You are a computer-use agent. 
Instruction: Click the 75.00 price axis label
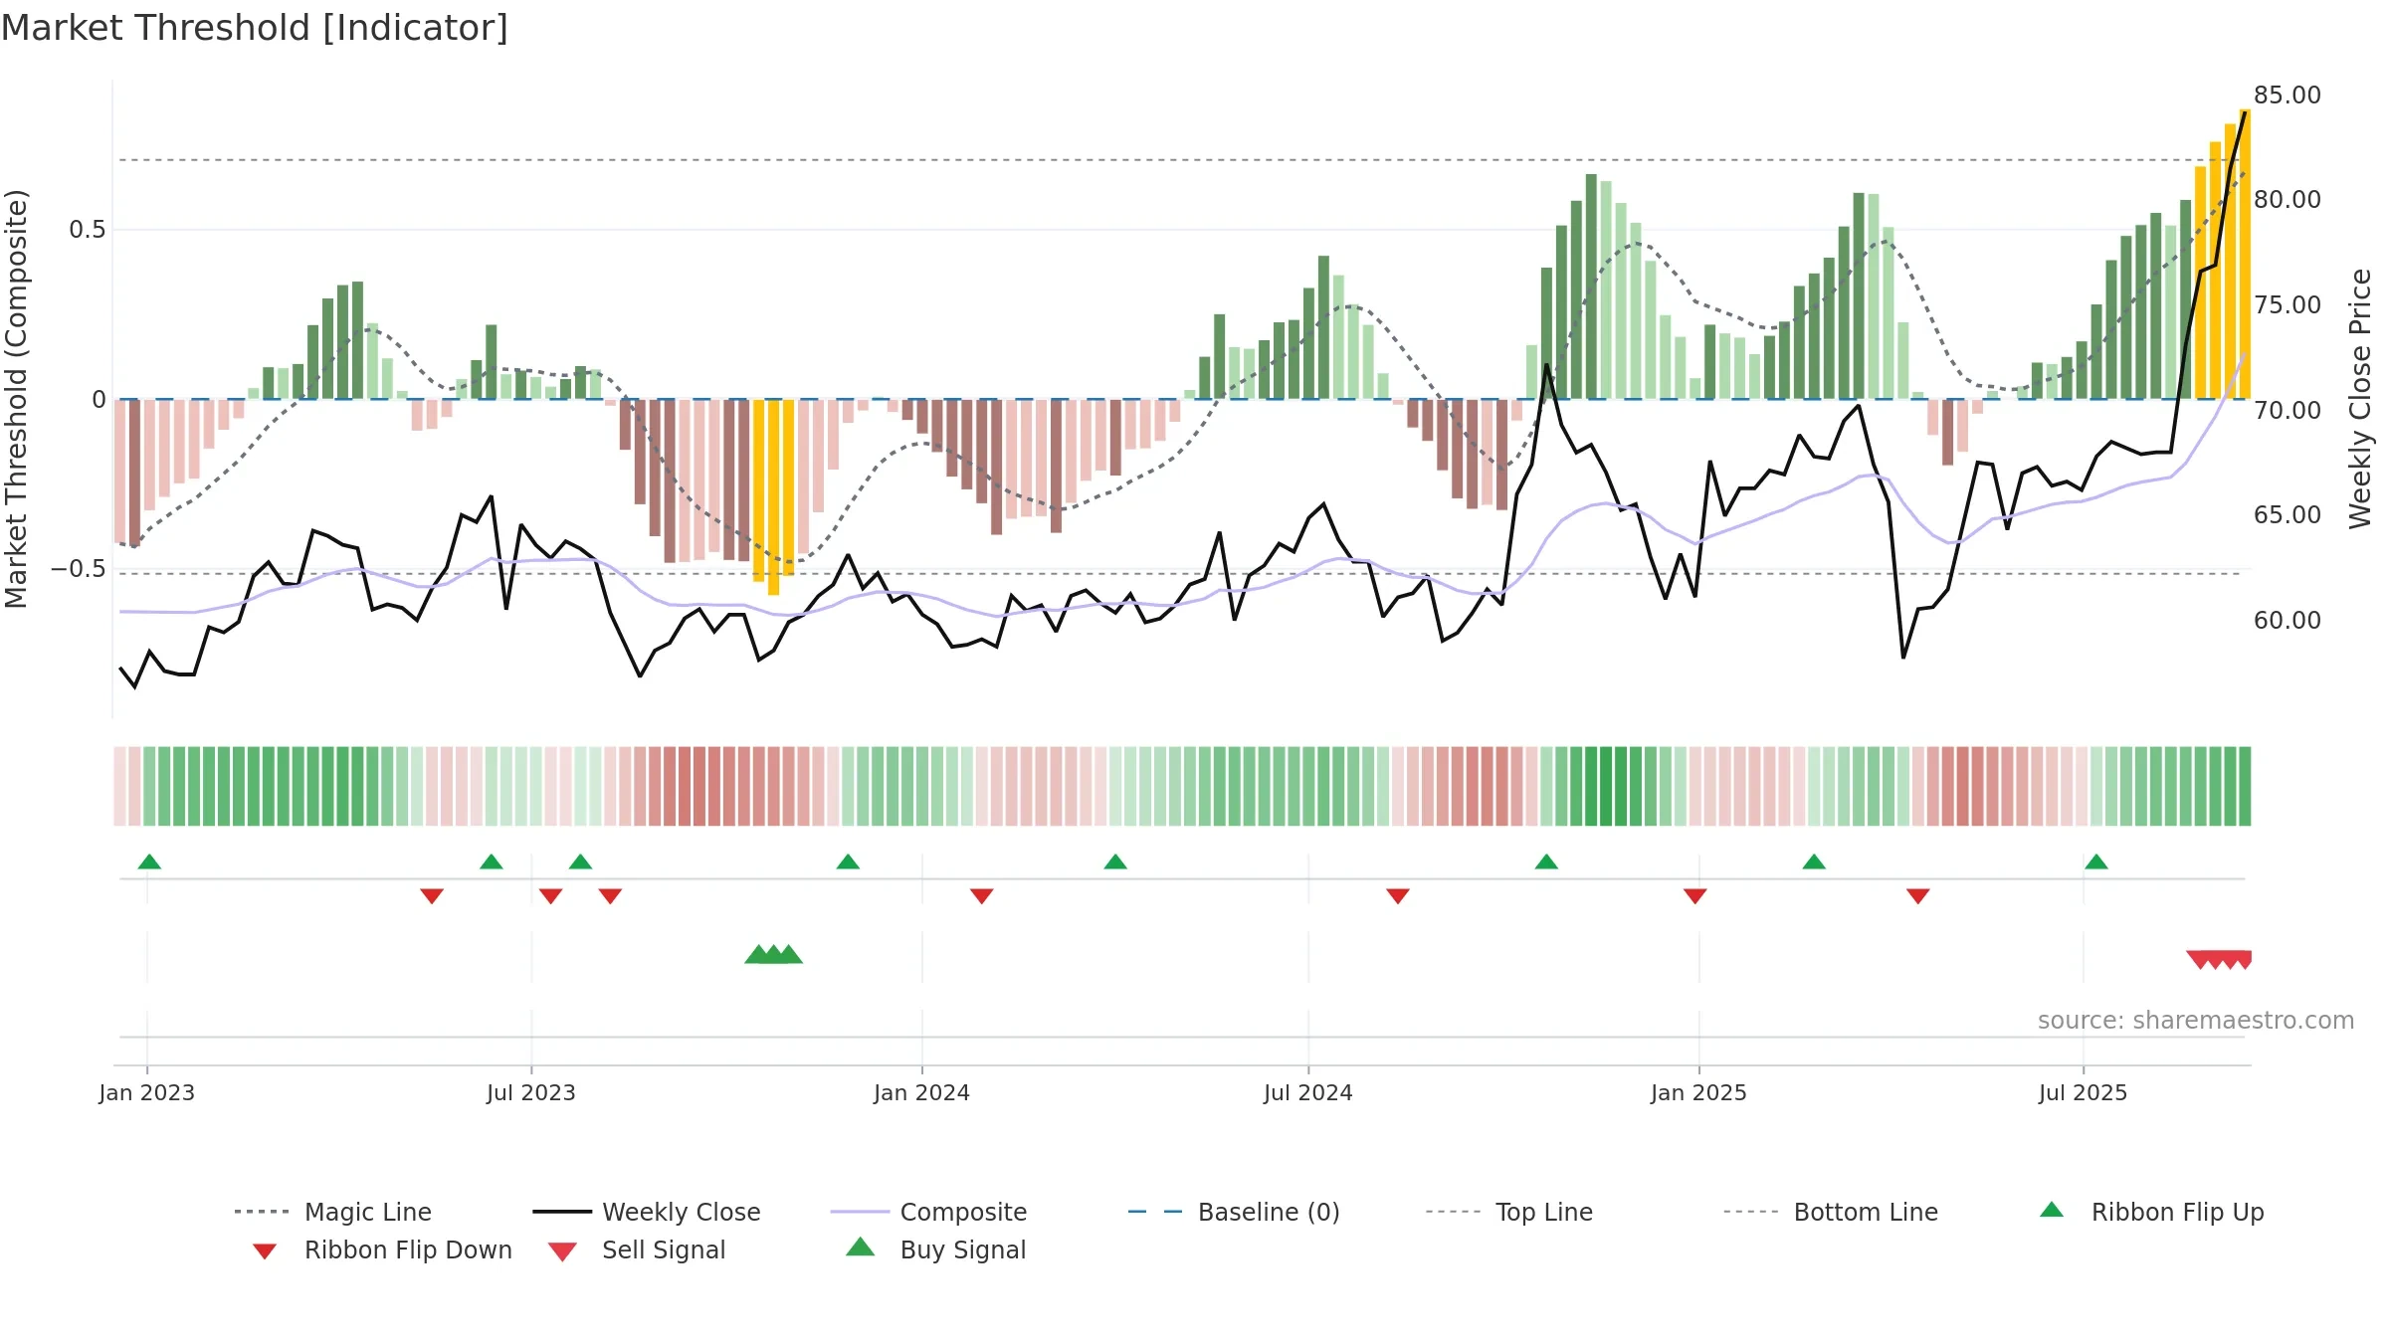click(x=2288, y=305)
